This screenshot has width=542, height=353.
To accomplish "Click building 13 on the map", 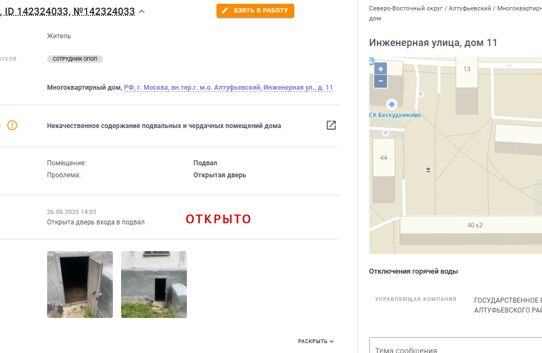I will pyautogui.click(x=467, y=69).
